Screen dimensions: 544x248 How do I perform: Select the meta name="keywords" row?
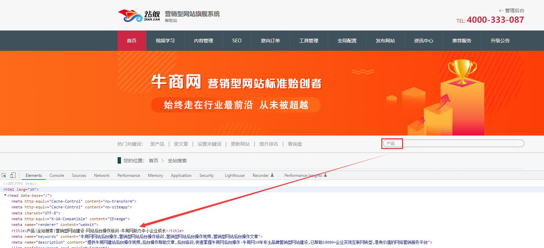[137, 236]
